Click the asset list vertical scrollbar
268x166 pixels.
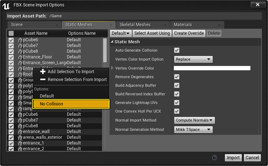click(x=105, y=50)
